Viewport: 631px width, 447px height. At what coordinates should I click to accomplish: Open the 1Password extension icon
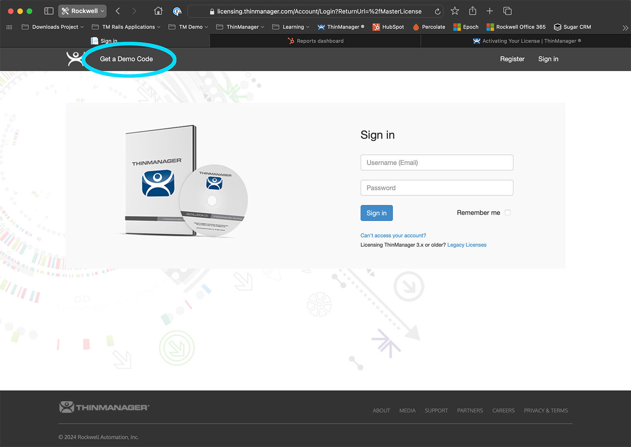coord(177,11)
